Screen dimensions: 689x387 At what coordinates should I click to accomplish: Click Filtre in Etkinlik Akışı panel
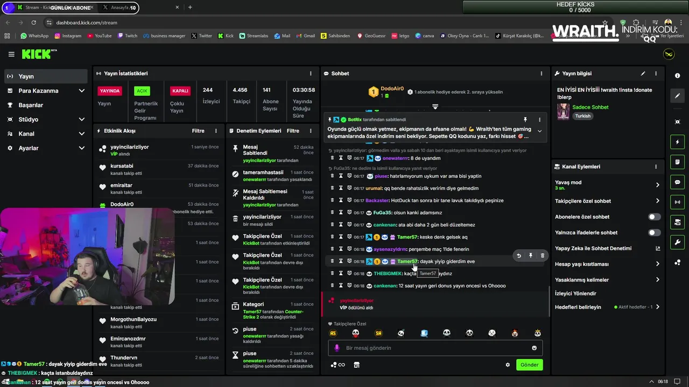tap(198, 131)
